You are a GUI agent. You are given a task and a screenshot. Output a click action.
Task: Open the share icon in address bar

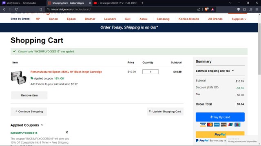pos(199,9)
